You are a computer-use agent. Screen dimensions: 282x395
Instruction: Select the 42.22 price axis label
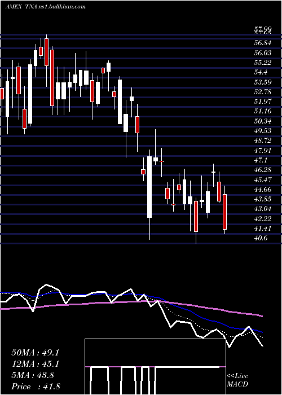[x=263, y=219]
